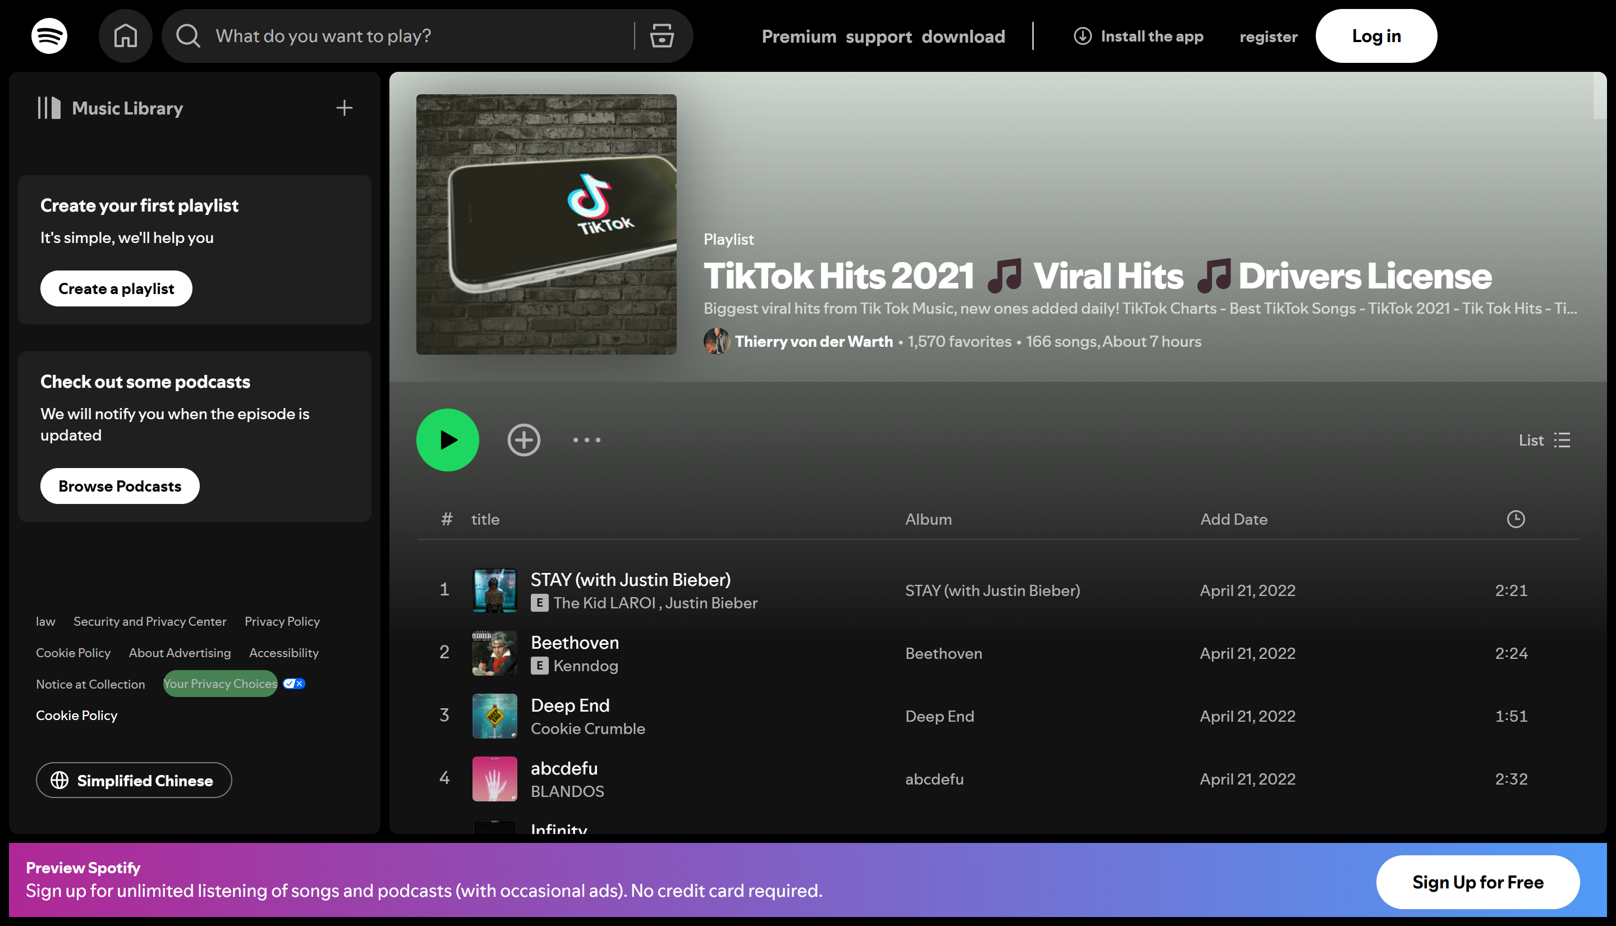The width and height of the screenshot is (1616, 926).
Task: Click the globe icon on language button
Action: [59, 780]
